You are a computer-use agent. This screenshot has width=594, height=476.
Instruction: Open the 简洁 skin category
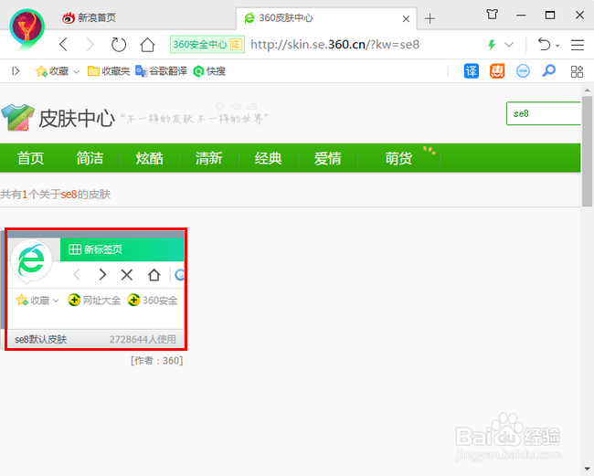coord(90,158)
